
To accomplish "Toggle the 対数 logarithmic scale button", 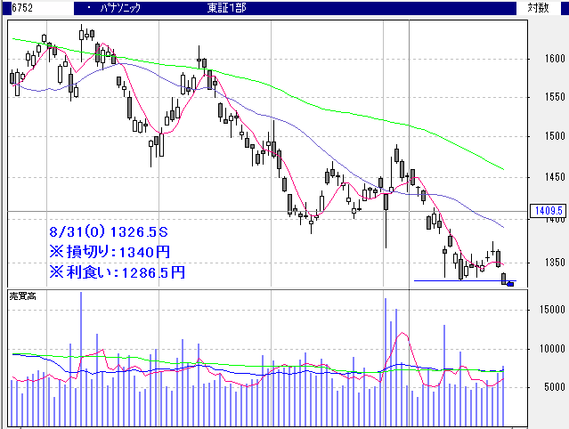I will coord(538,8).
